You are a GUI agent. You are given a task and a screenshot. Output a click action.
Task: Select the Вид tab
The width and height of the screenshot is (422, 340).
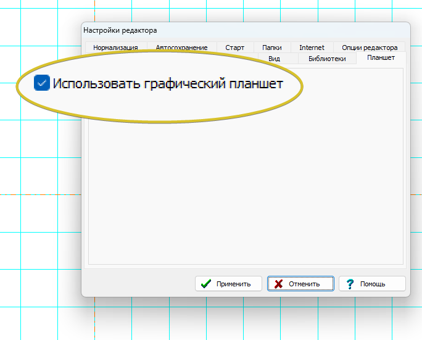tap(274, 59)
